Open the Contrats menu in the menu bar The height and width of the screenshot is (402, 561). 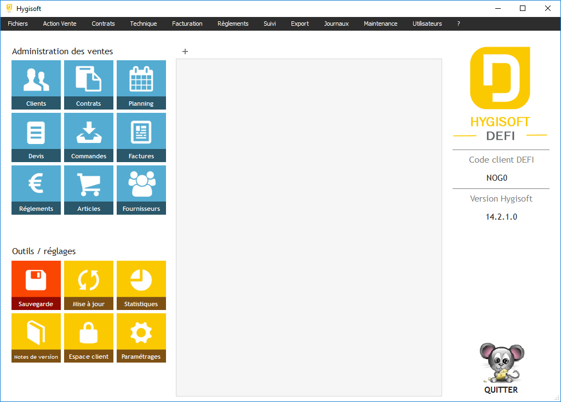tap(103, 24)
